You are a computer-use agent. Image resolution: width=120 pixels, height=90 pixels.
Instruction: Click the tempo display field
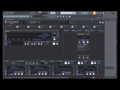(53, 13)
